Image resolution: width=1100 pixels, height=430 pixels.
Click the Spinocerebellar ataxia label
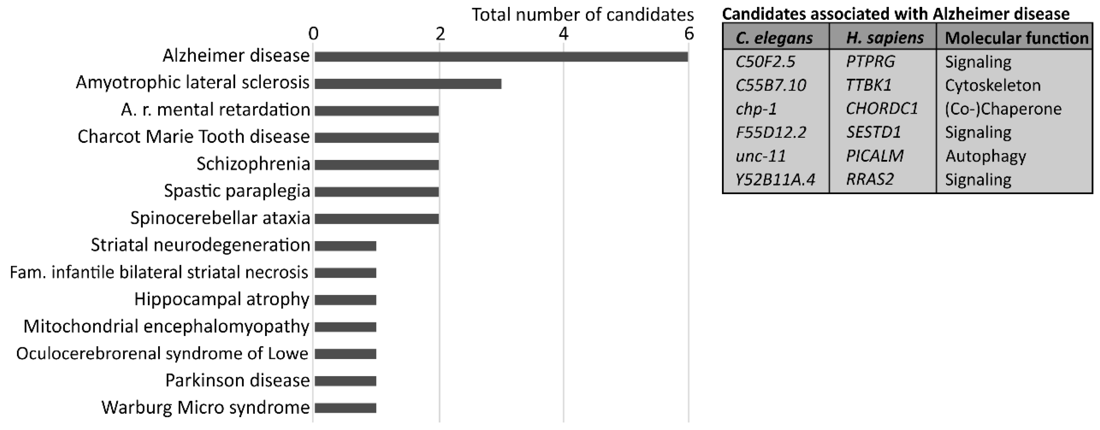click(220, 218)
